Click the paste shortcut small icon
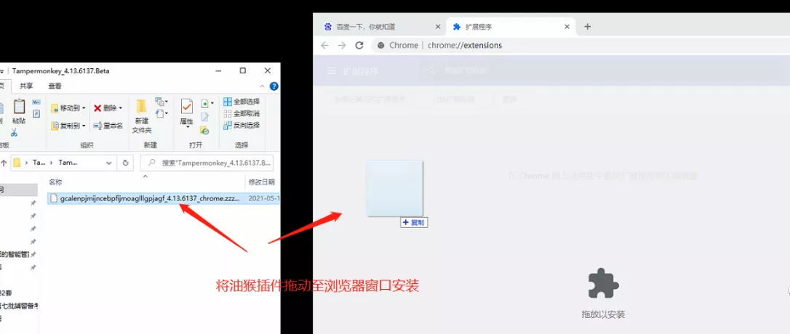 coord(36,114)
